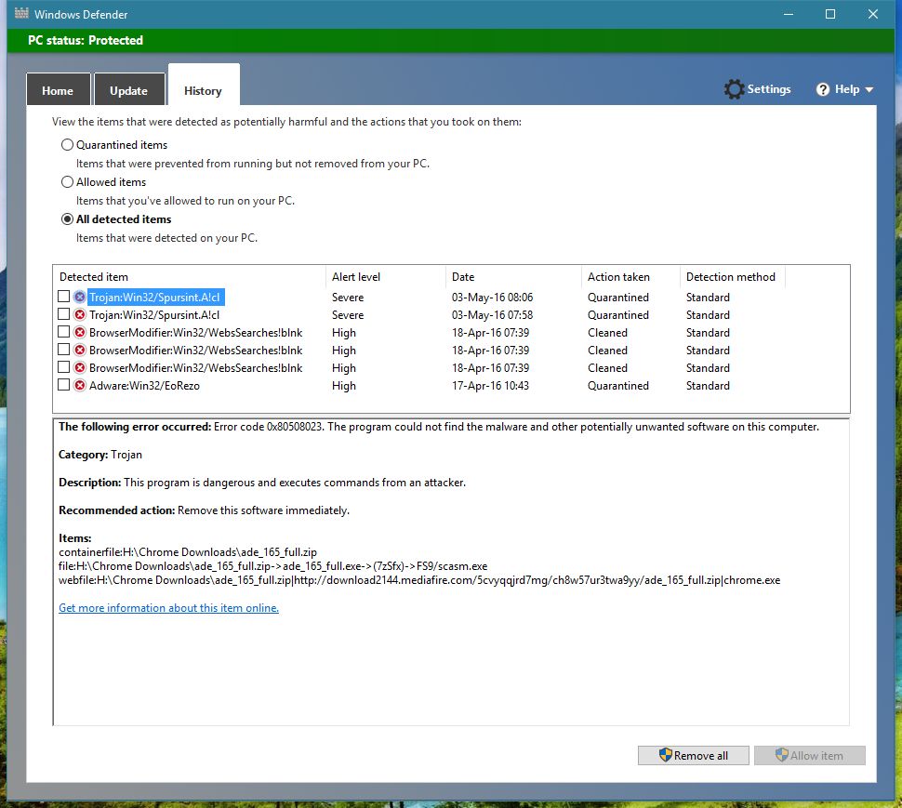Click the Settings label
Image resolution: width=902 pixels, height=808 pixels.
pos(768,89)
